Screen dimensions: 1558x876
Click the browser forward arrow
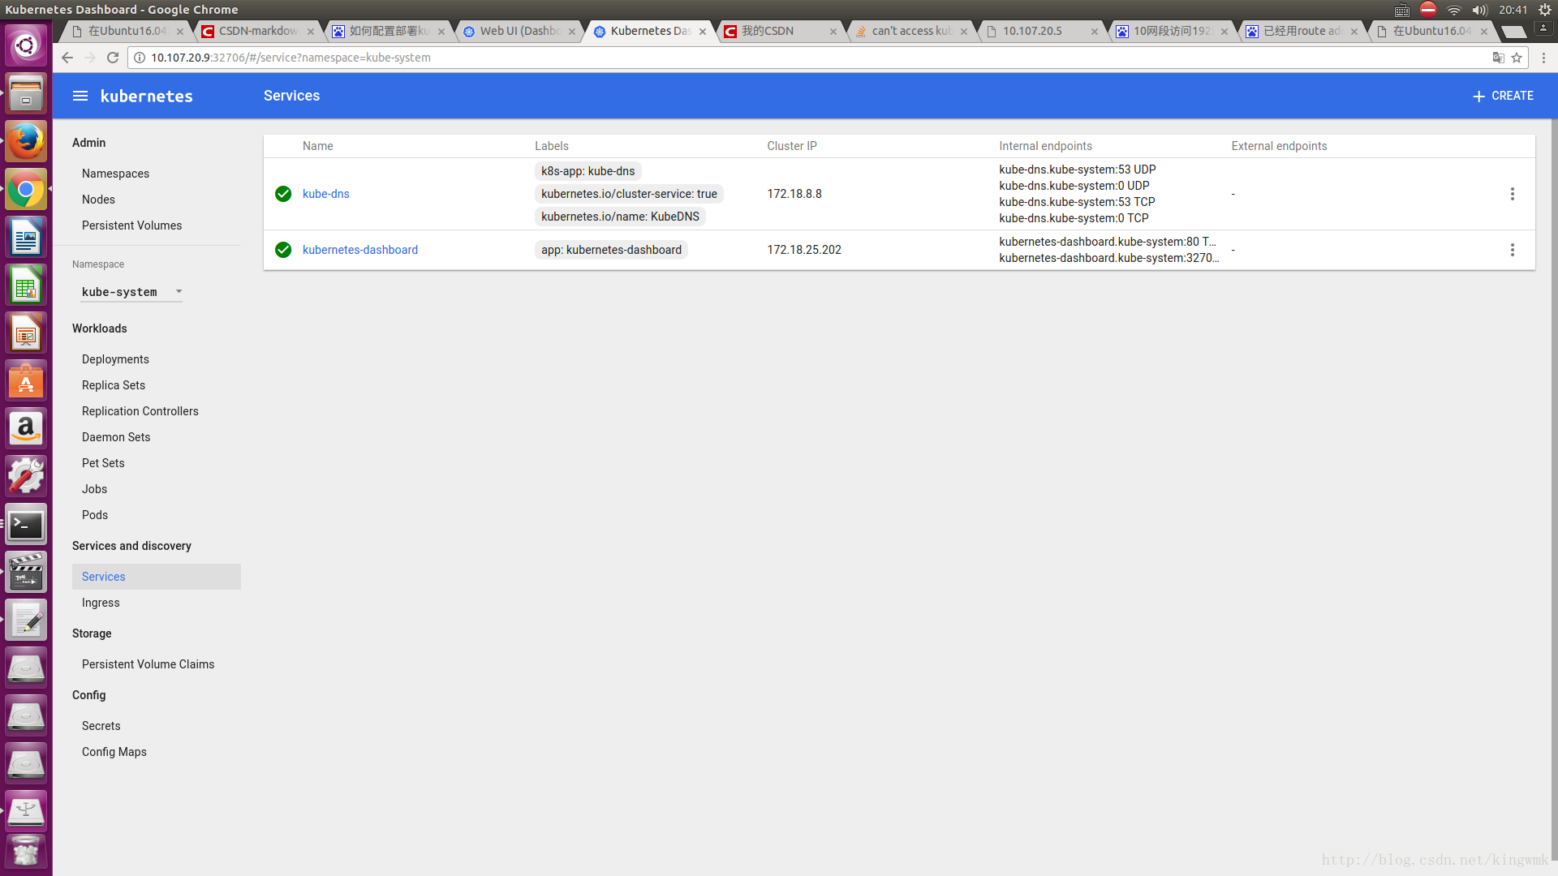(90, 58)
